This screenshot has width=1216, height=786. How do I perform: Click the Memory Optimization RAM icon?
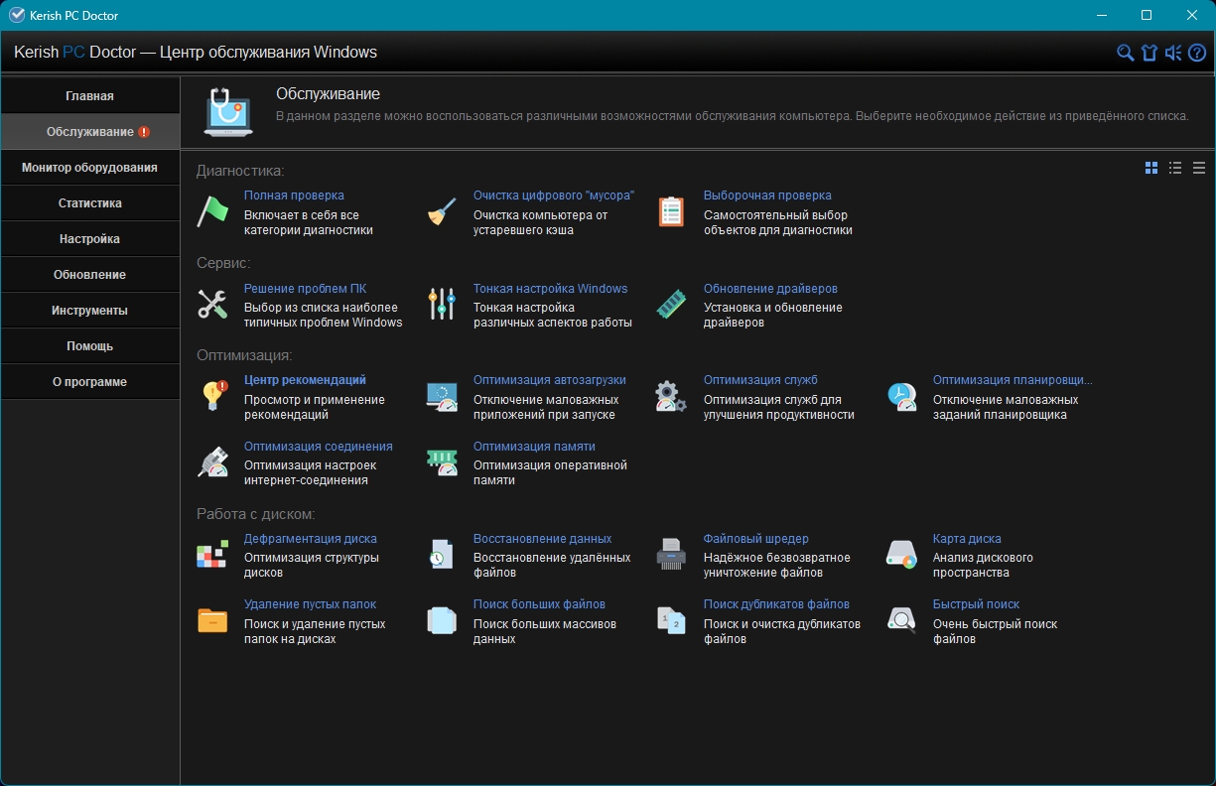[x=443, y=462]
